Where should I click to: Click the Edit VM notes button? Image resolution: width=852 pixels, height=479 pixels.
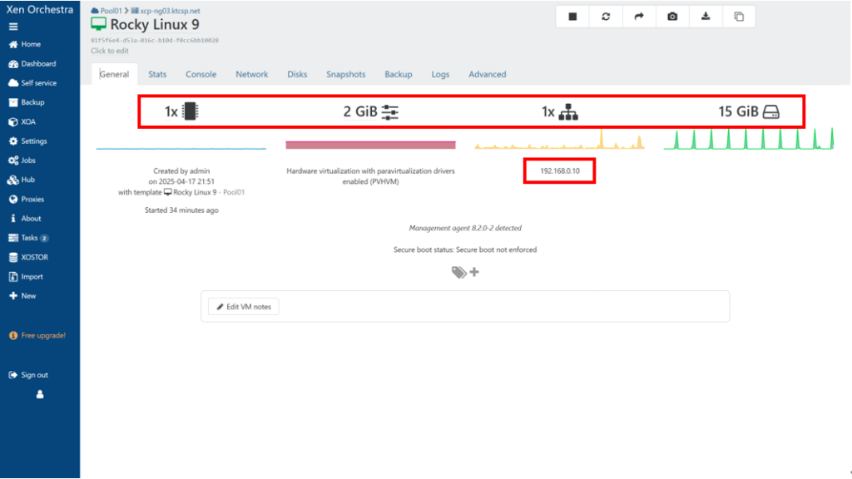[x=243, y=307]
